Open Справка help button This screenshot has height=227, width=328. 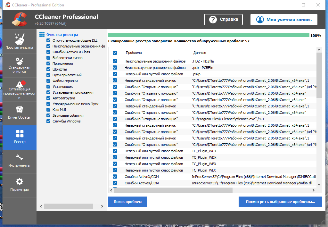click(x=223, y=20)
